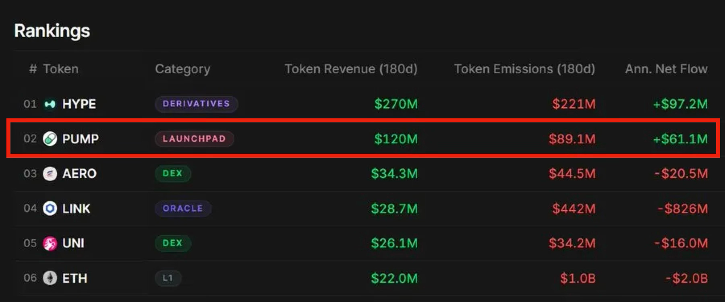The width and height of the screenshot is (725, 302).
Task: Sort by Token Emissions (180d) column
Action: pyautogui.click(x=524, y=69)
